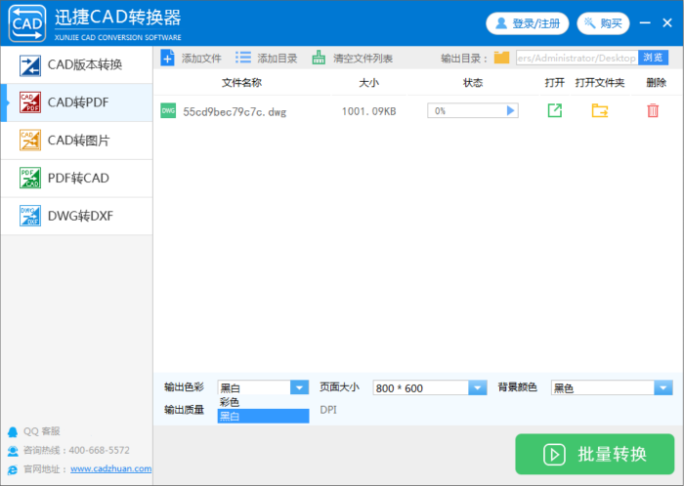Click the 黑色 background color box
The width and height of the screenshot is (684, 486).
603,387
